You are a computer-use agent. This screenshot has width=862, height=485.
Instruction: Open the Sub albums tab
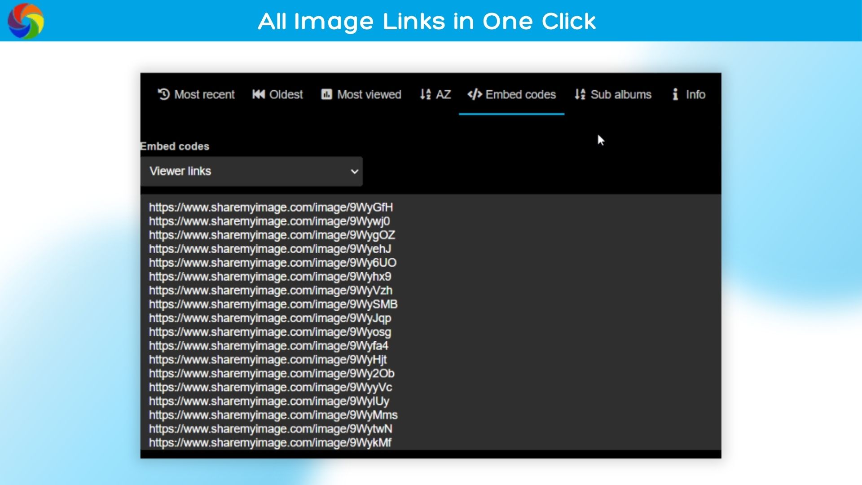click(x=620, y=94)
